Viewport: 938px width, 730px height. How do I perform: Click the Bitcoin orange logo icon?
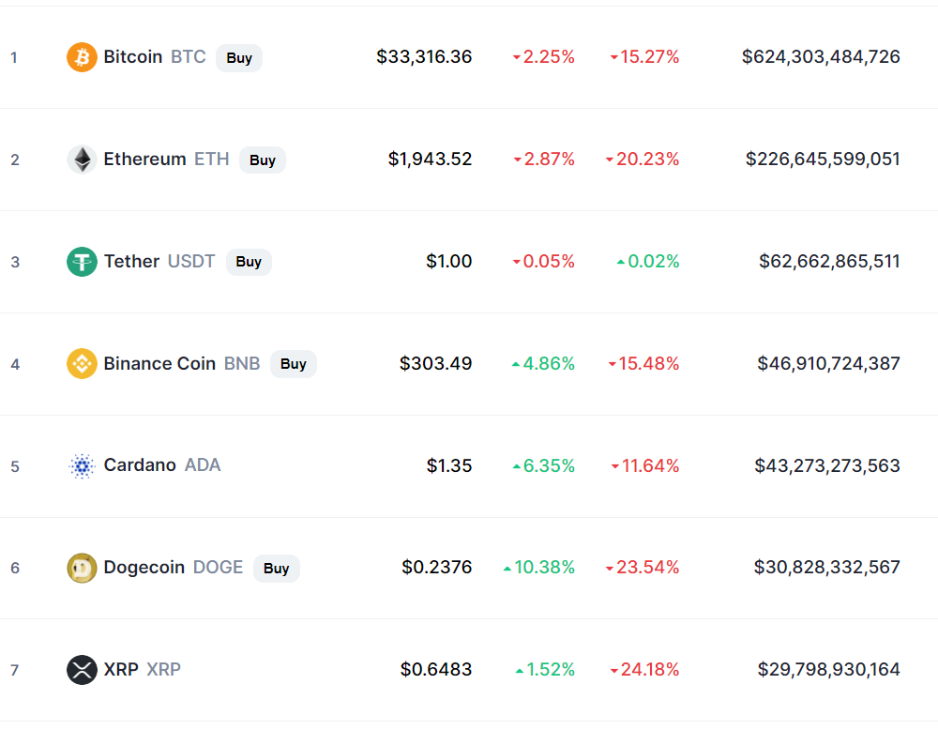pos(82,57)
